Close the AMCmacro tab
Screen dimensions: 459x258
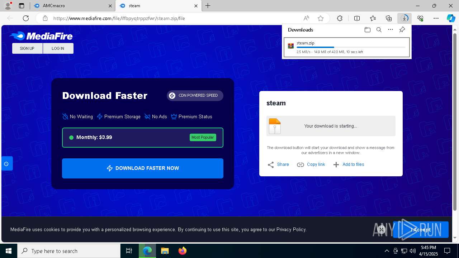[x=110, y=6]
